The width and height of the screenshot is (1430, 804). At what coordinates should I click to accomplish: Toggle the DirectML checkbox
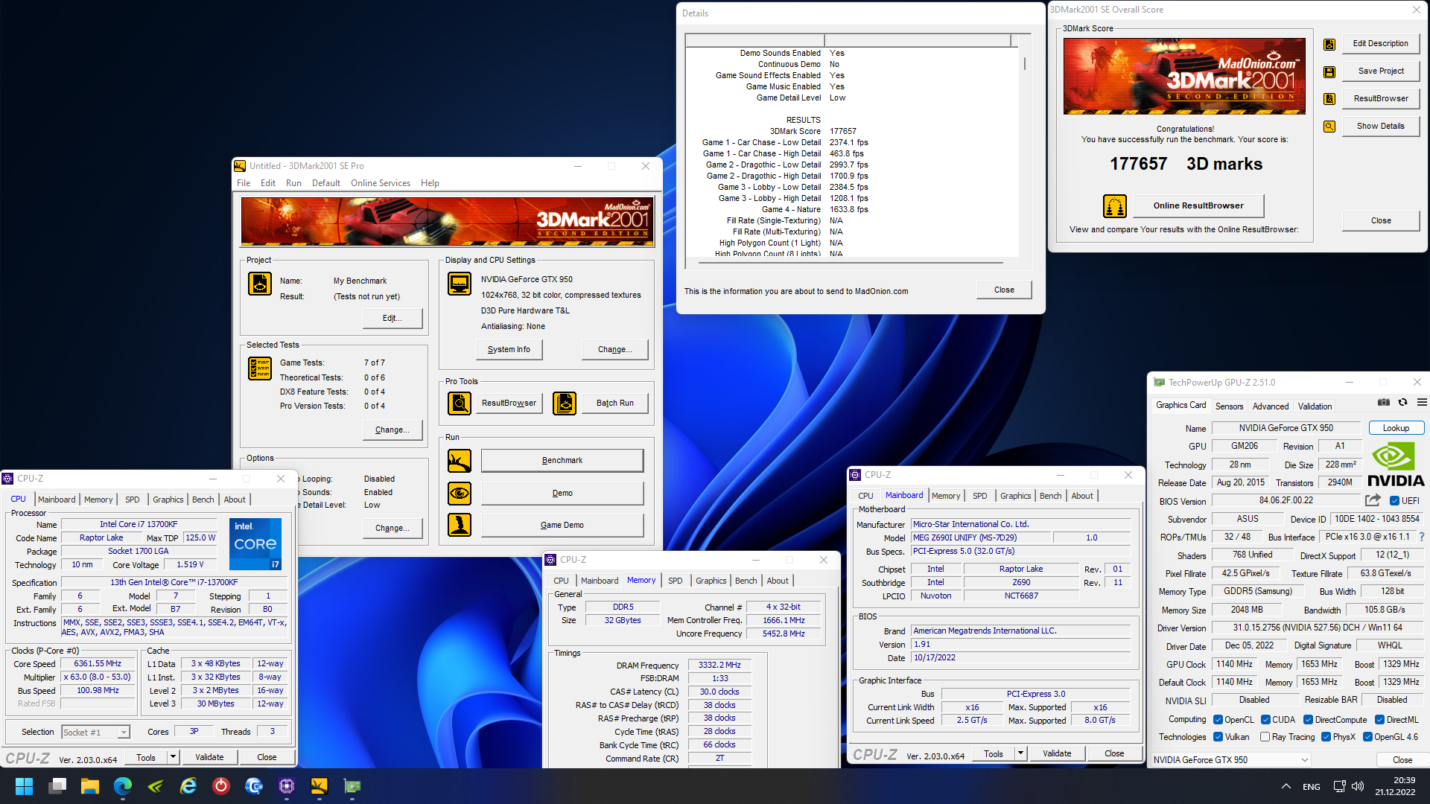1379,720
